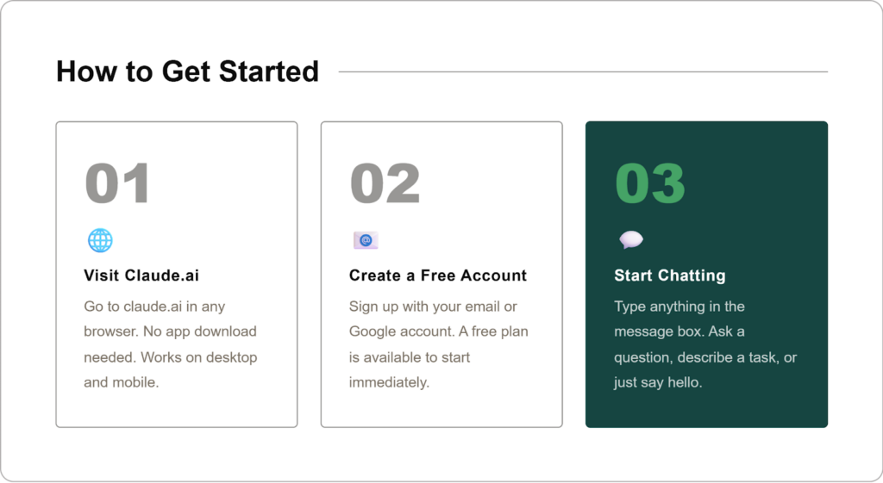Screen dimensions: 883x483
Task: Click 'just say hello.' text line
Action: click(658, 382)
